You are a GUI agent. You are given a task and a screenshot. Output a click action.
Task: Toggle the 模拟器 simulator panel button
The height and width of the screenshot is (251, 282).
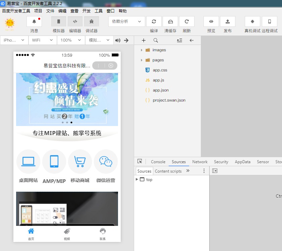(x=59, y=21)
